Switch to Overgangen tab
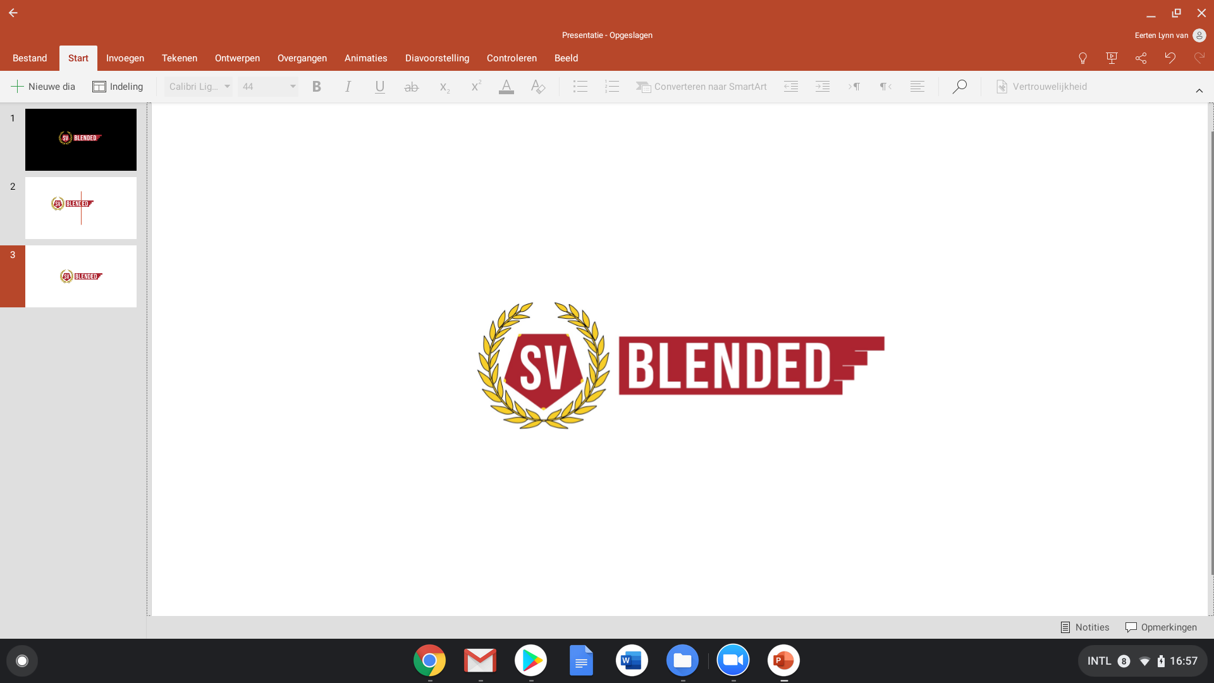The image size is (1214, 683). pos(302,58)
